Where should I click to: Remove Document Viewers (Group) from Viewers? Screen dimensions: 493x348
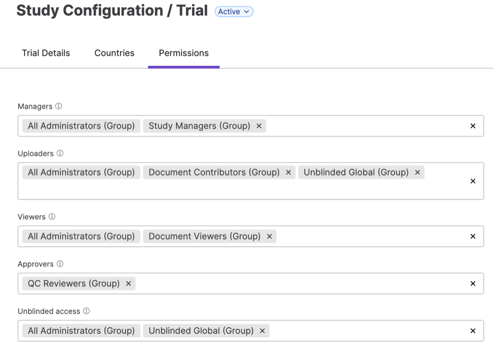(x=269, y=236)
